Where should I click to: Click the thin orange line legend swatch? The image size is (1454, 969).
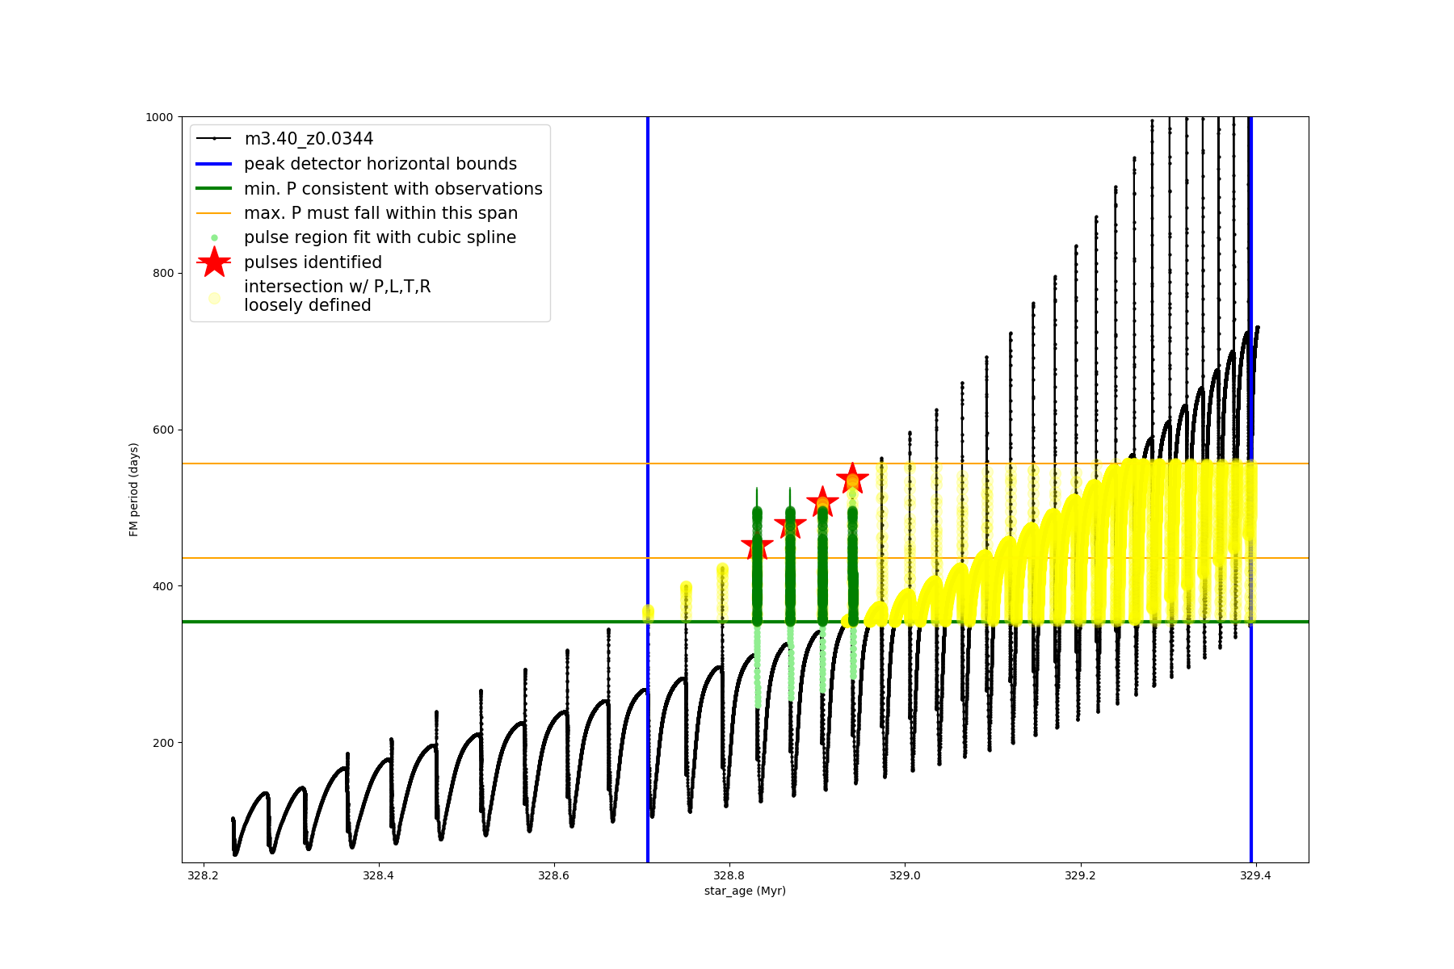click(214, 213)
